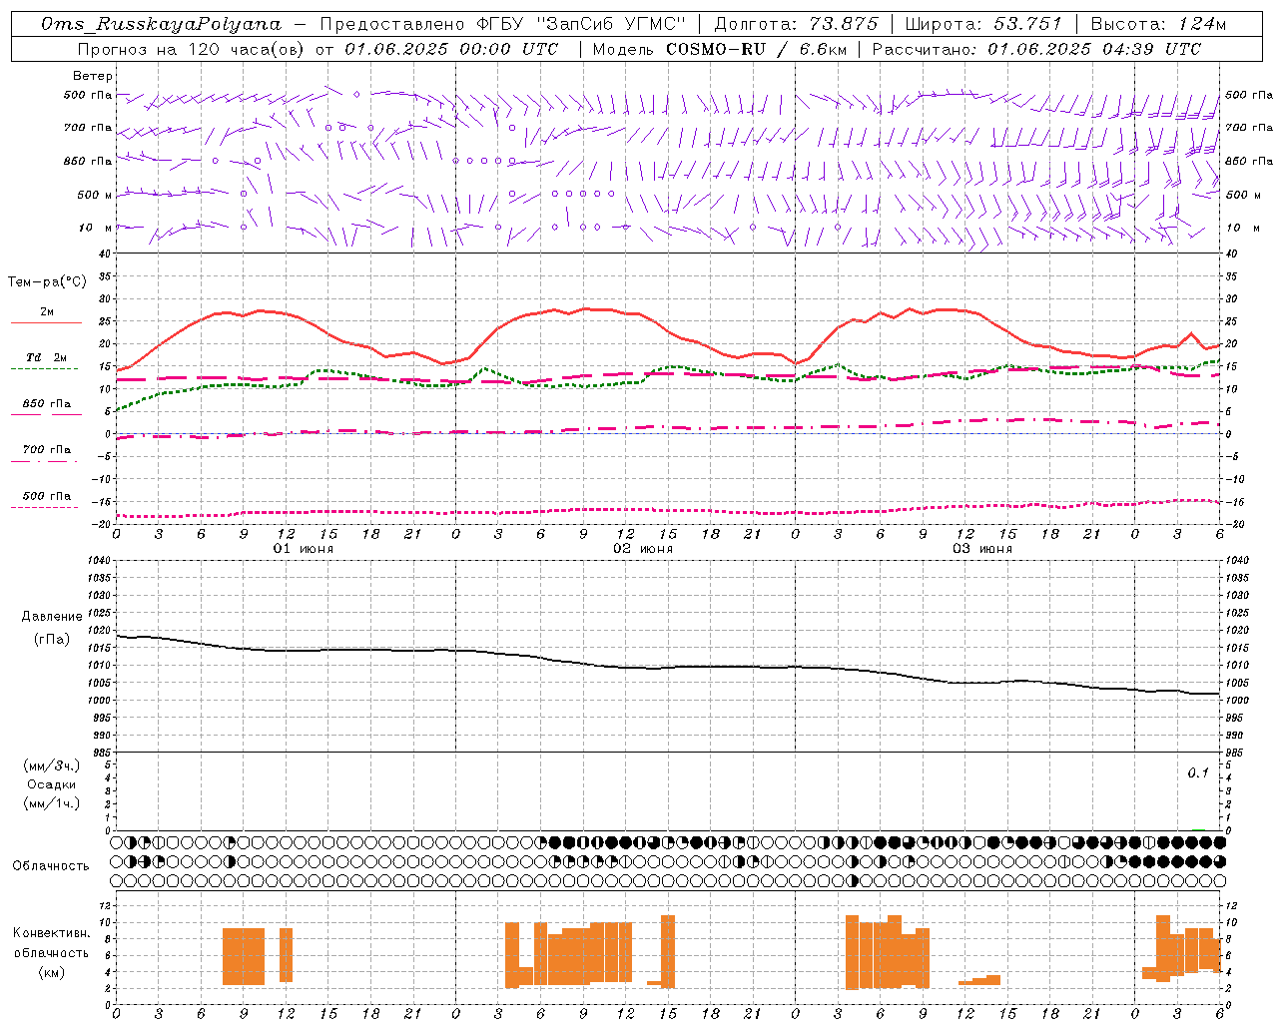Click the Давление pressure panel label

pyautogui.click(x=52, y=617)
